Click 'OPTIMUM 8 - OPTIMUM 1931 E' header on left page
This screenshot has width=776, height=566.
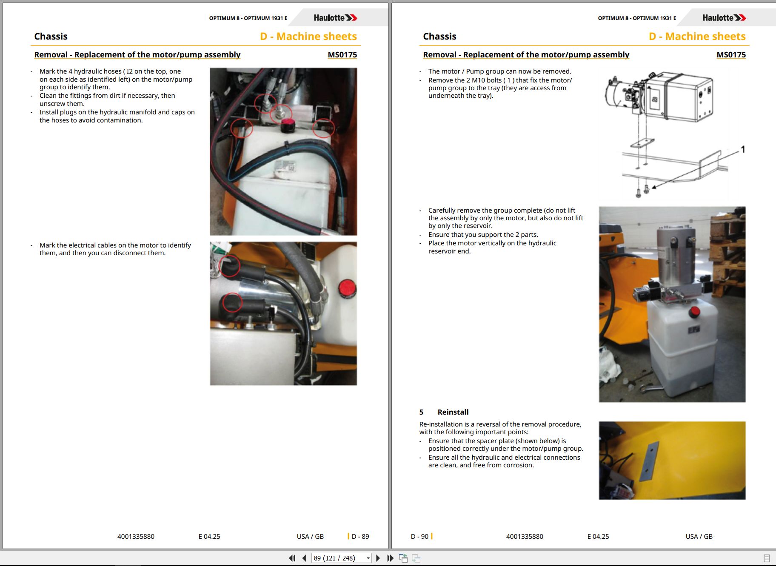(x=248, y=18)
